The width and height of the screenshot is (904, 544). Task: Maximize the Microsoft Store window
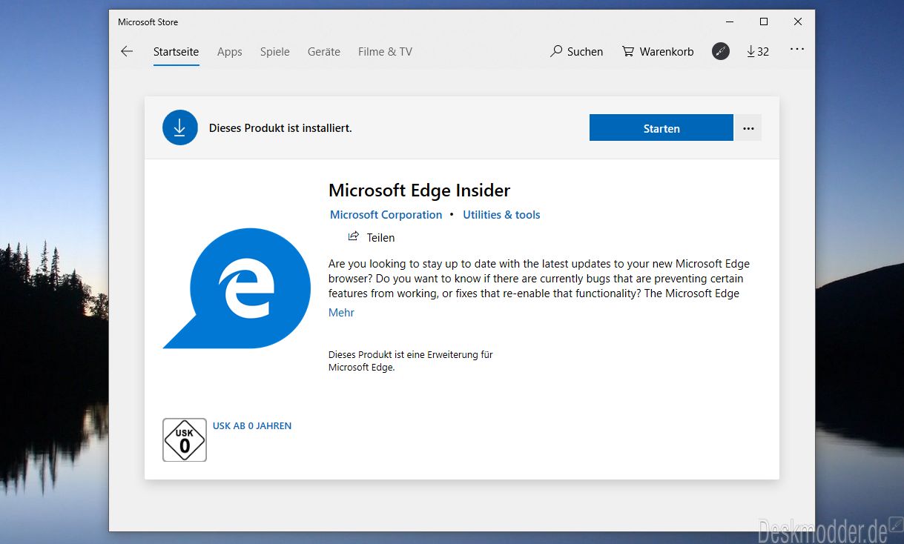(764, 21)
